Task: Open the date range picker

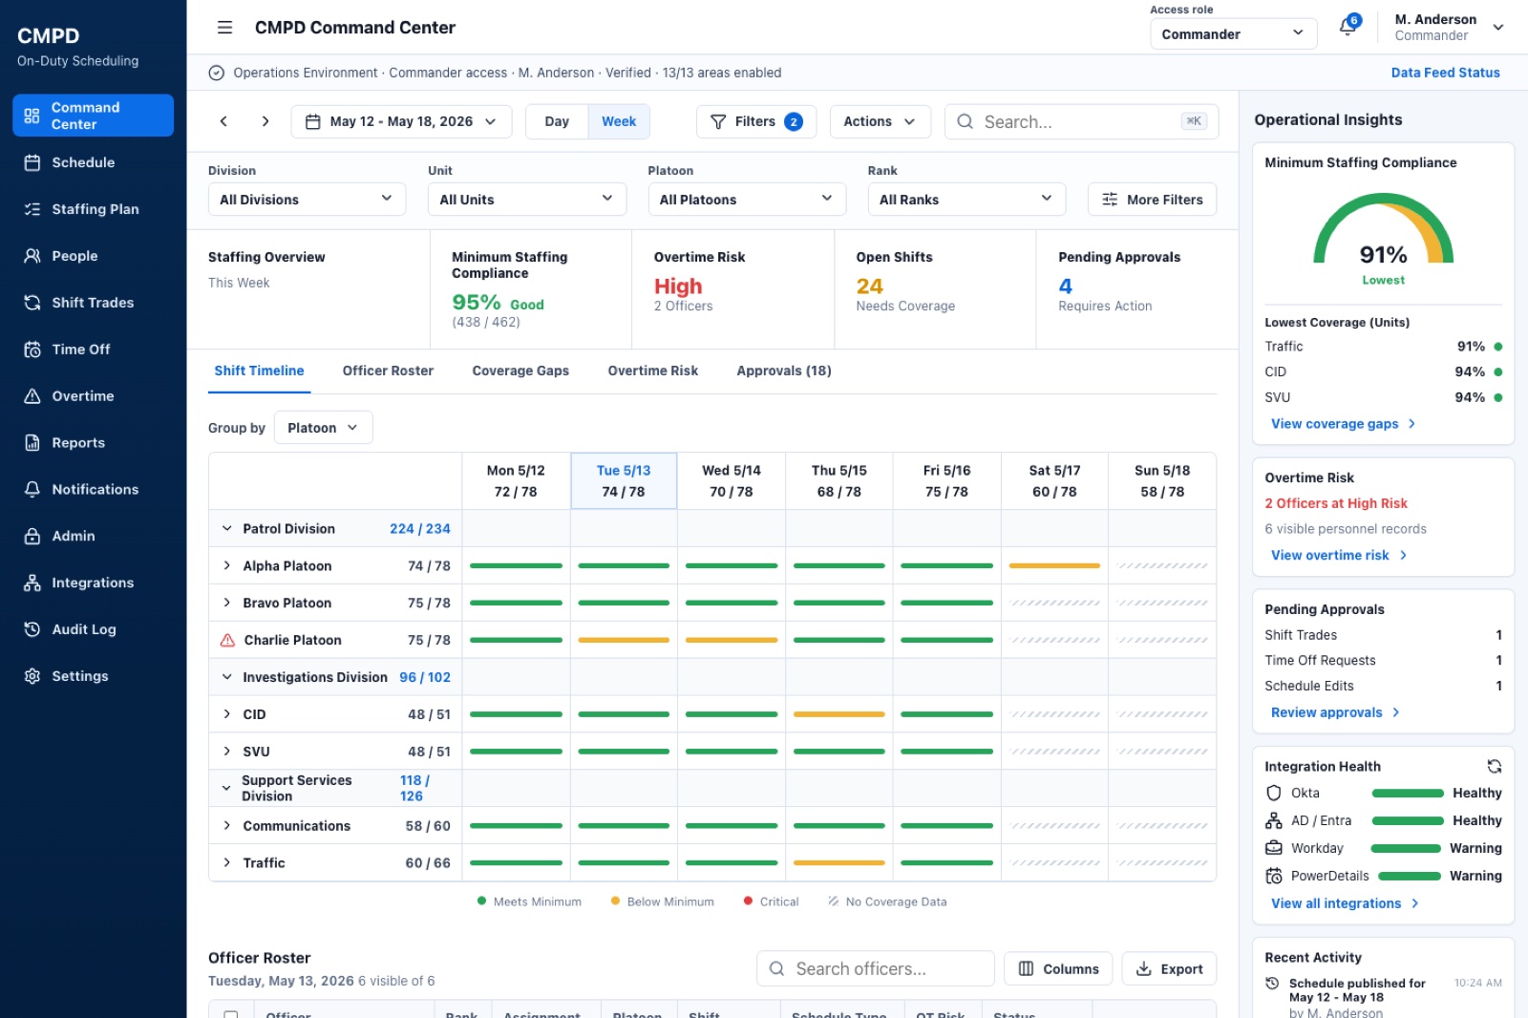Action: (x=401, y=121)
